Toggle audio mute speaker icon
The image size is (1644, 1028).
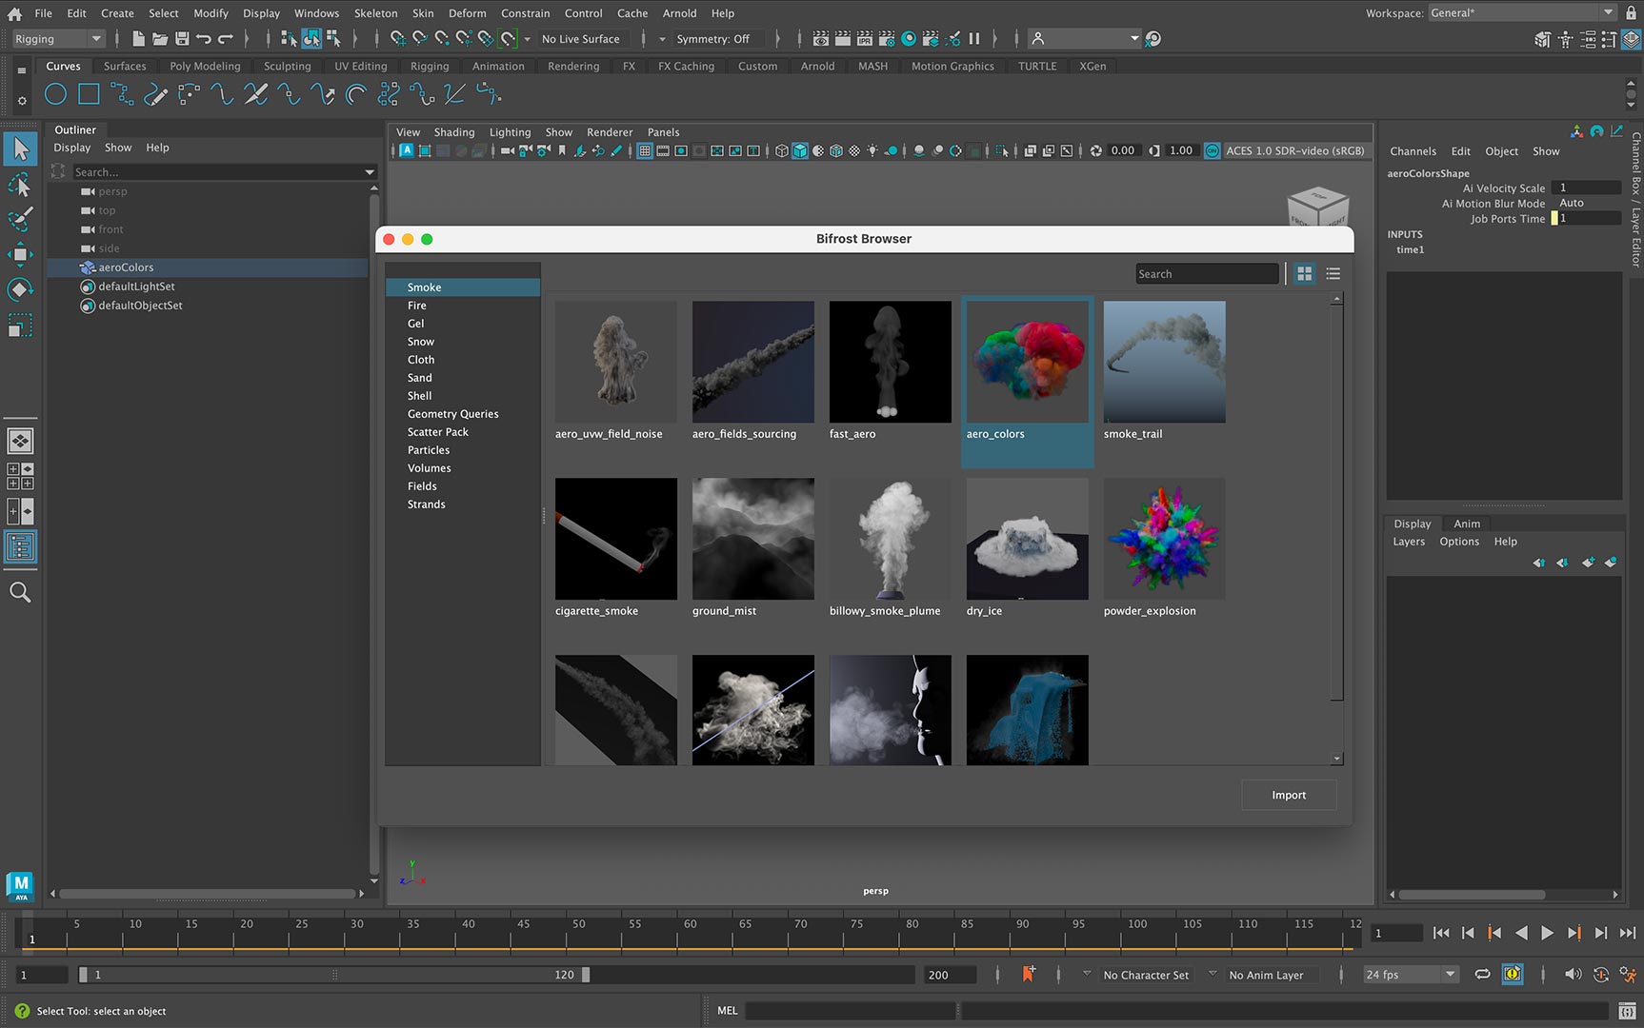[x=1572, y=974]
